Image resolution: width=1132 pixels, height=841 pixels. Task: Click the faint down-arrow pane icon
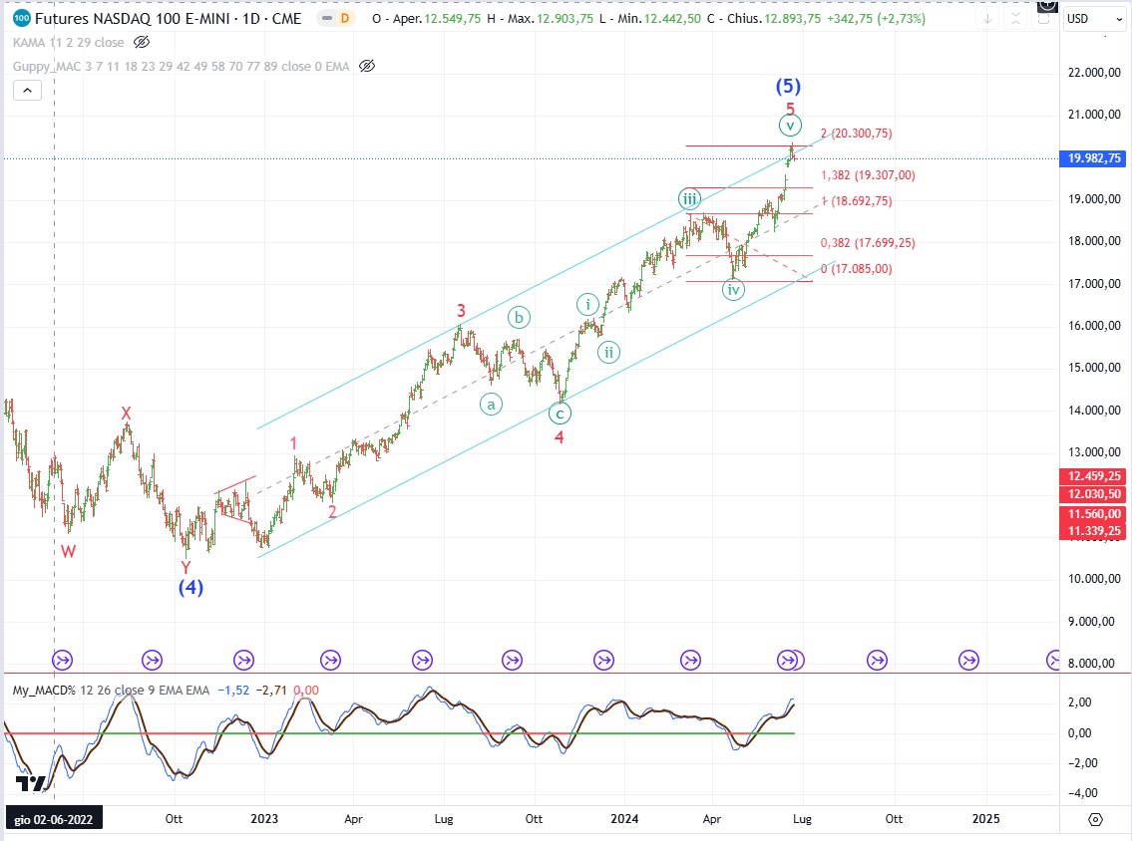point(987,19)
